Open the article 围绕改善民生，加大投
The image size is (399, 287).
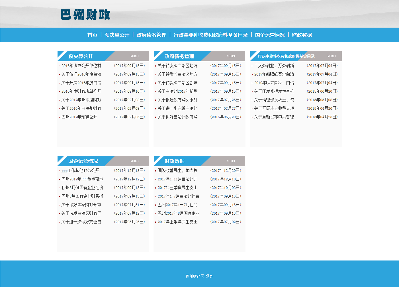pos(177,171)
